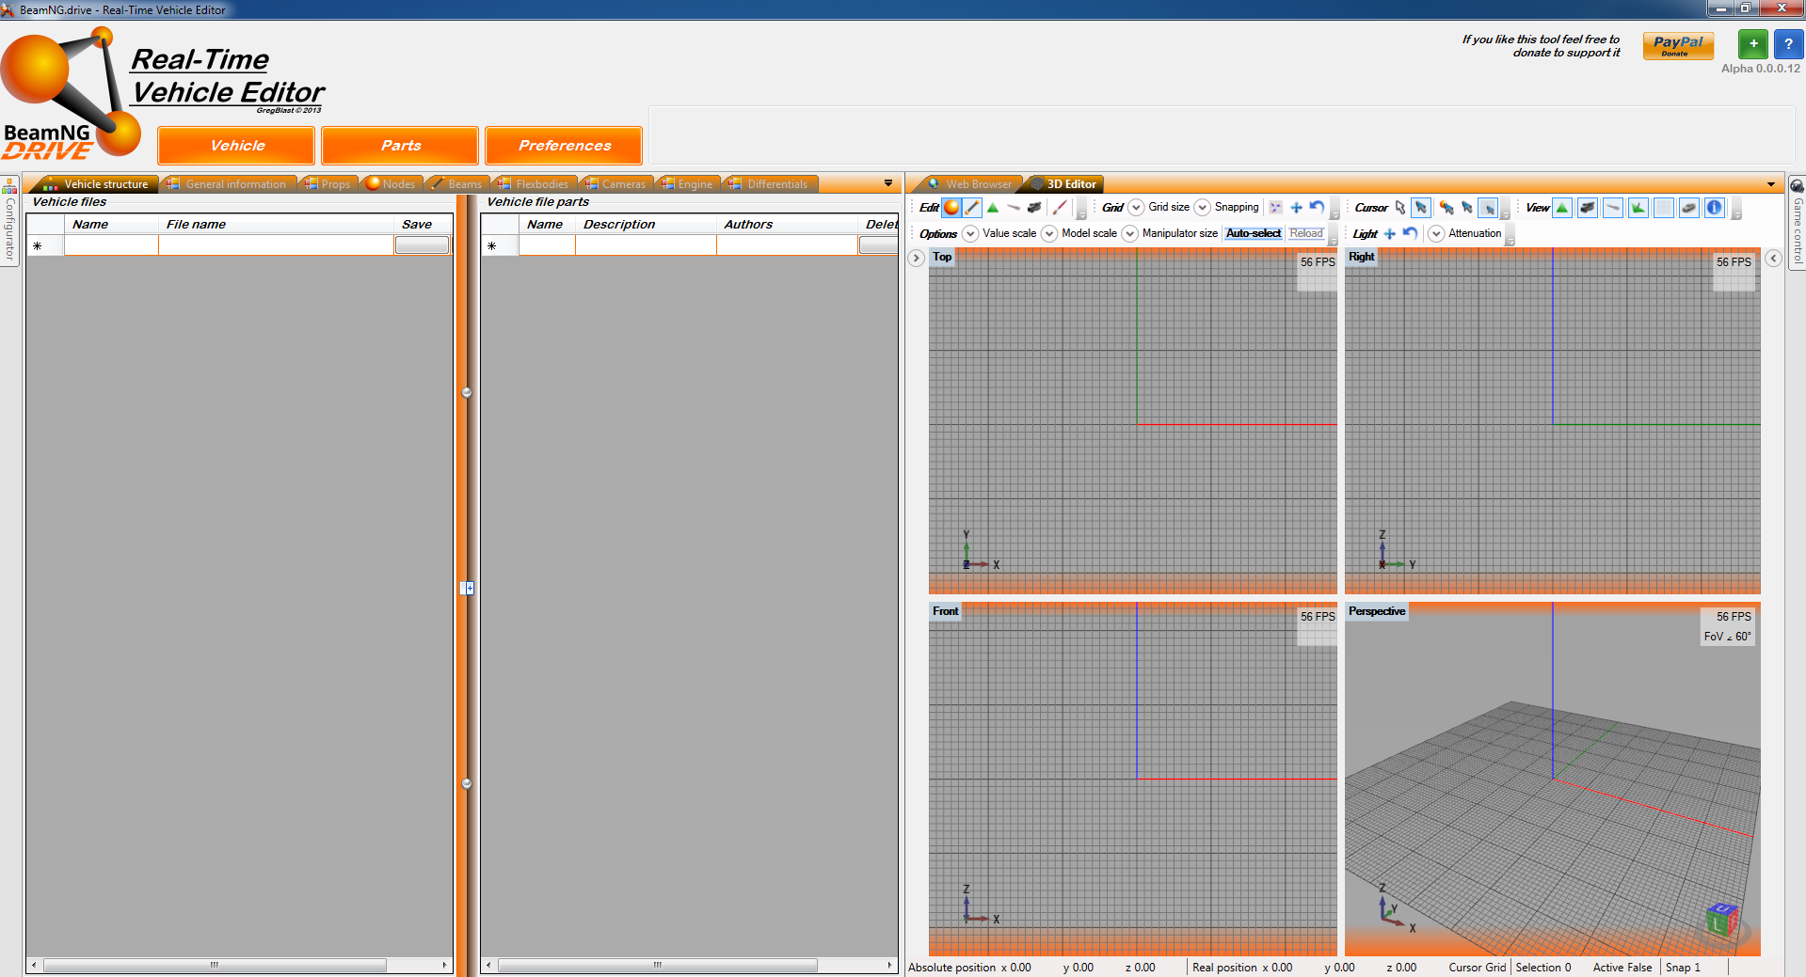Click the Delete button in Vehicle file parts row
The height and width of the screenshot is (977, 1806).
878,245
